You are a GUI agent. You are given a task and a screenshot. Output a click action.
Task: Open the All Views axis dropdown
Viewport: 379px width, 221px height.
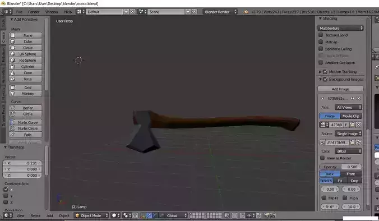tap(348, 107)
